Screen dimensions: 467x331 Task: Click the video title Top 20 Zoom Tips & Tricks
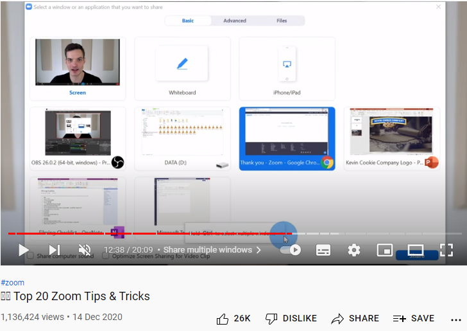75,296
